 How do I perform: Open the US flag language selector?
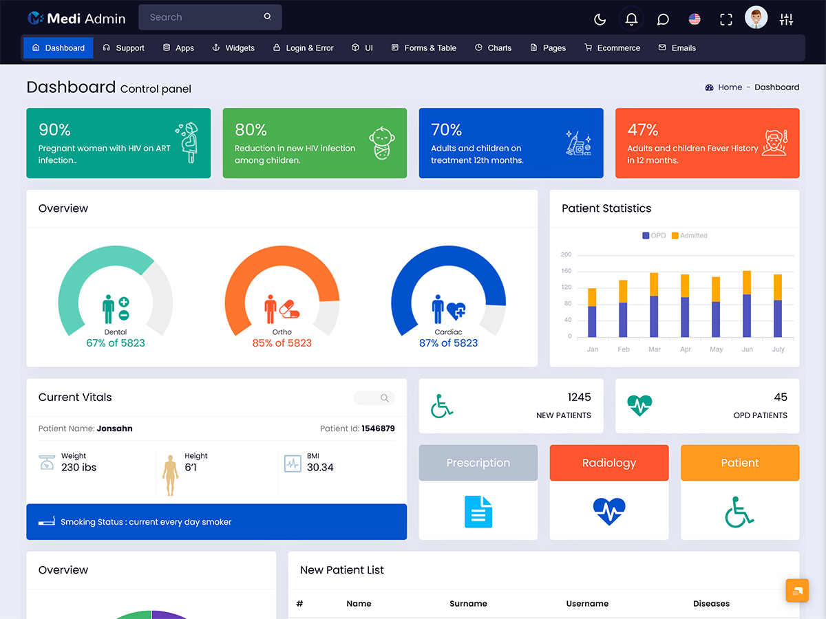click(695, 19)
